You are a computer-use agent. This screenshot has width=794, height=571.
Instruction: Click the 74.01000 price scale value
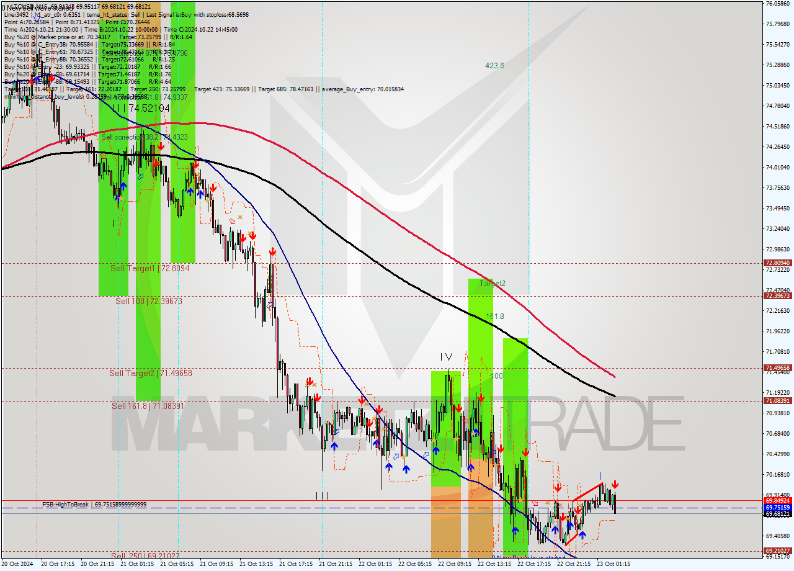778,168
